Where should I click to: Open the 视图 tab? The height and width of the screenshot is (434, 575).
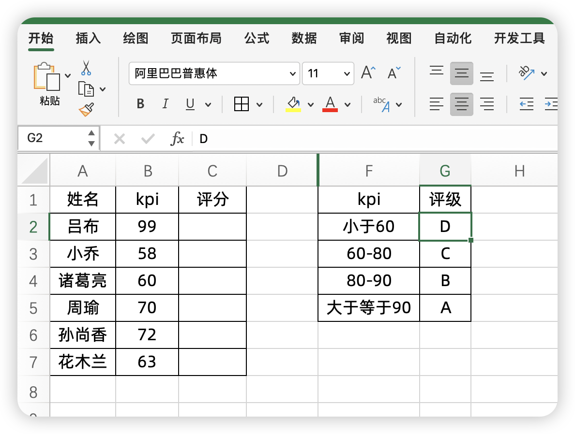399,38
